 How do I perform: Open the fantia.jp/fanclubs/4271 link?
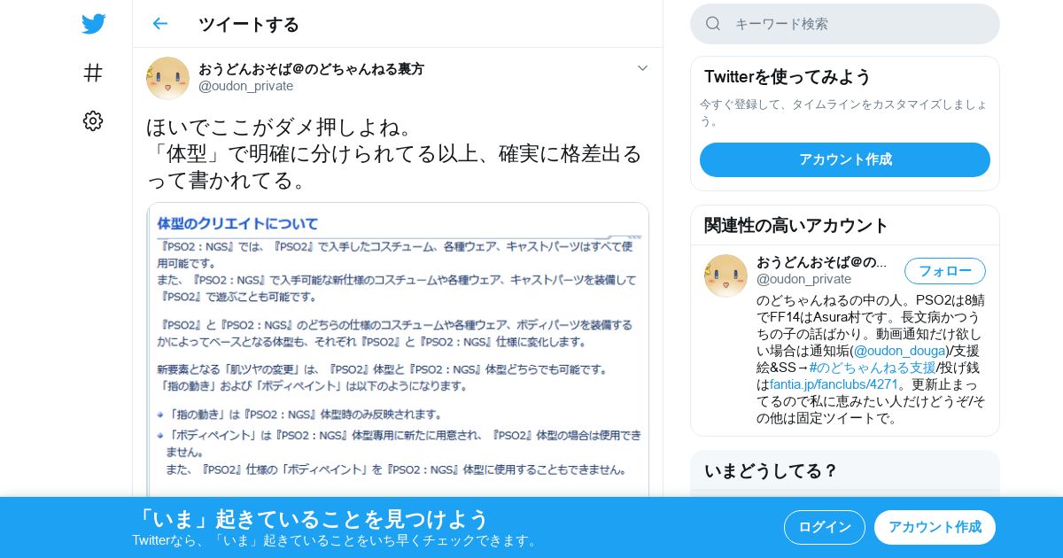coord(834,384)
